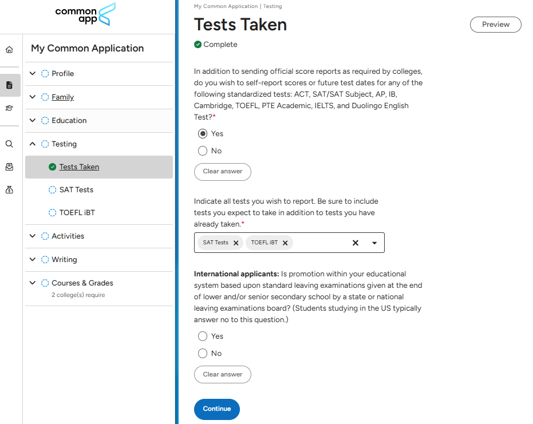Remove the TOEFL iBT chip
The height and width of the screenshot is (424, 533).
pyautogui.click(x=285, y=243)
